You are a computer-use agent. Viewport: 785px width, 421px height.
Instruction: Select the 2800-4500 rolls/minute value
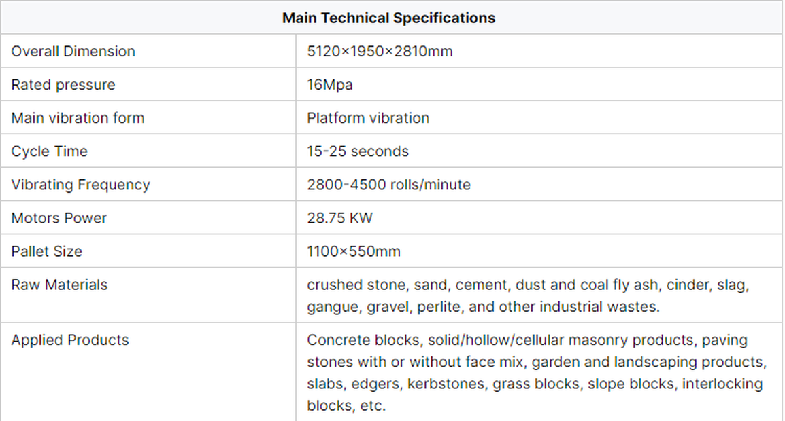[x=388, y=185]
